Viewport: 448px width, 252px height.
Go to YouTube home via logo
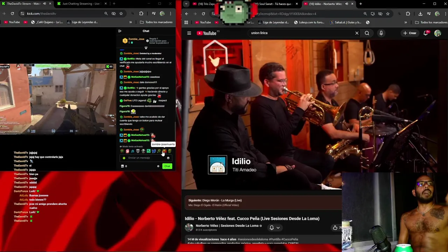pos(206,33)
